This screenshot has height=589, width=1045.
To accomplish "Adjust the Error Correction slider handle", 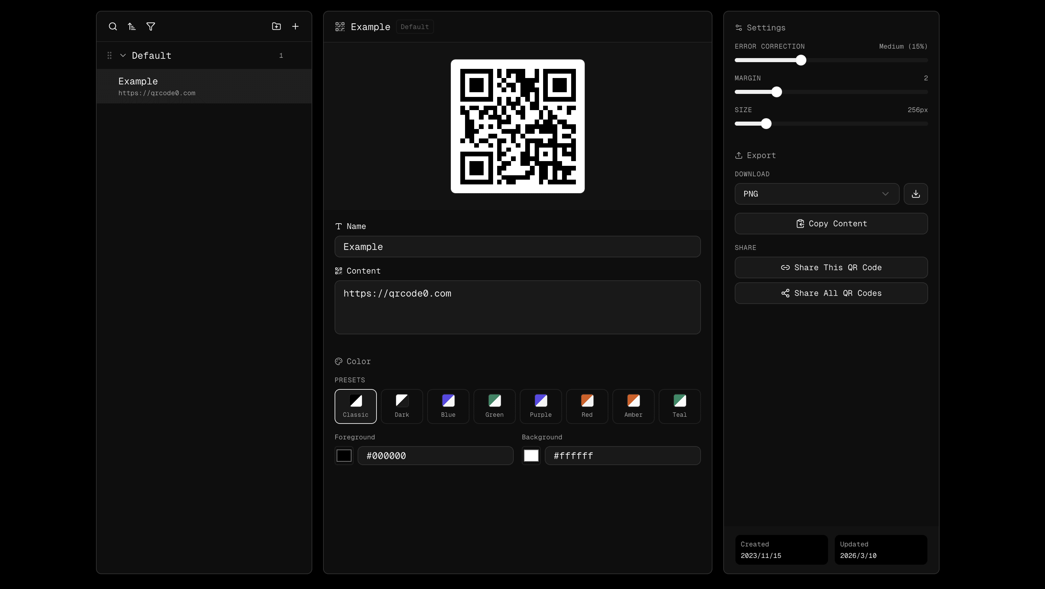I will (801, 60).
